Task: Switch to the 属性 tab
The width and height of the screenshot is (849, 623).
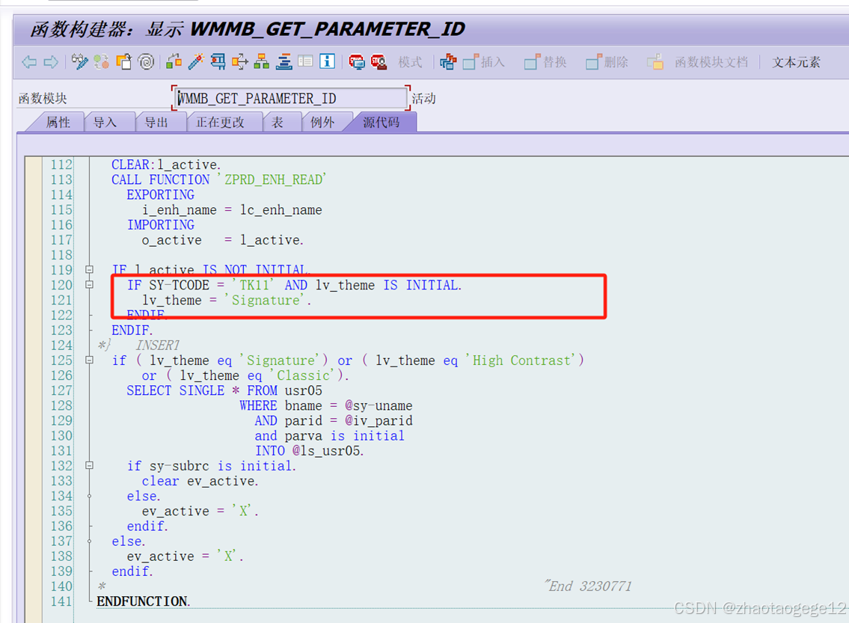Action: [57, 122]
